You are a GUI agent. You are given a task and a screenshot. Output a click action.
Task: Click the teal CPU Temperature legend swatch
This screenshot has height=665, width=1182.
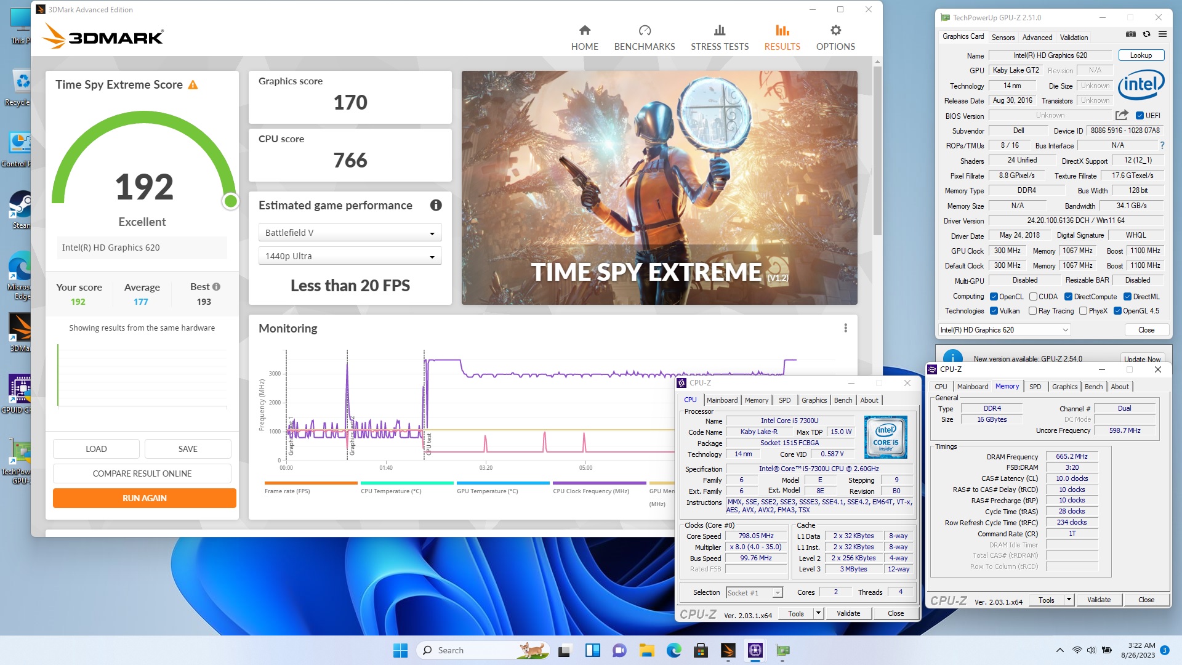click(x=407, y=483)
